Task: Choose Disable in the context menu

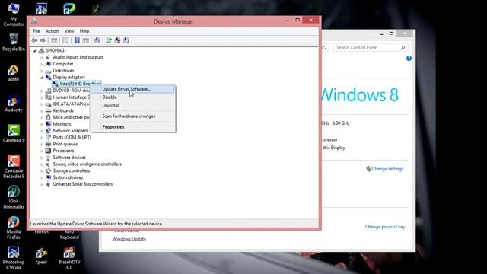Action: (x=133, y=97)
